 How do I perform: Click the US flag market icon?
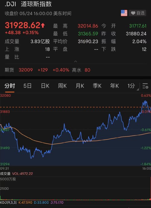click(124, 13)
